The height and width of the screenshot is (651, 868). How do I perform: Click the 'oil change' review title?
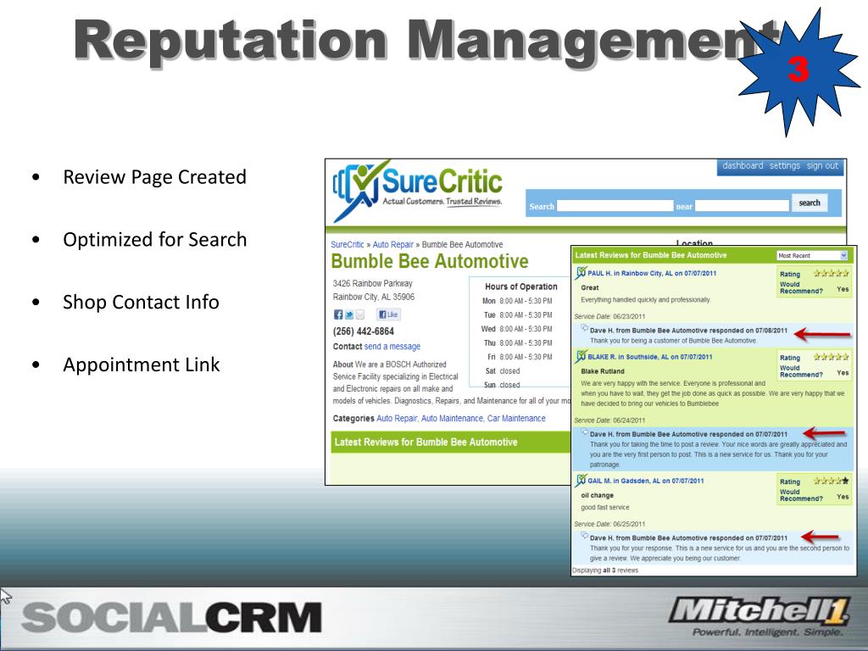(x=597, y=495)
